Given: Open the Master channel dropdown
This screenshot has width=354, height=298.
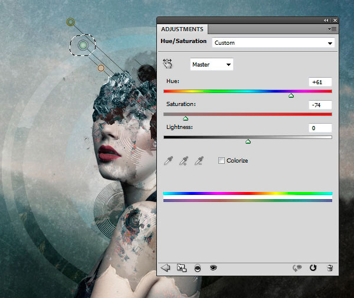Looking at the screenshot, I should tap(212, 64).
